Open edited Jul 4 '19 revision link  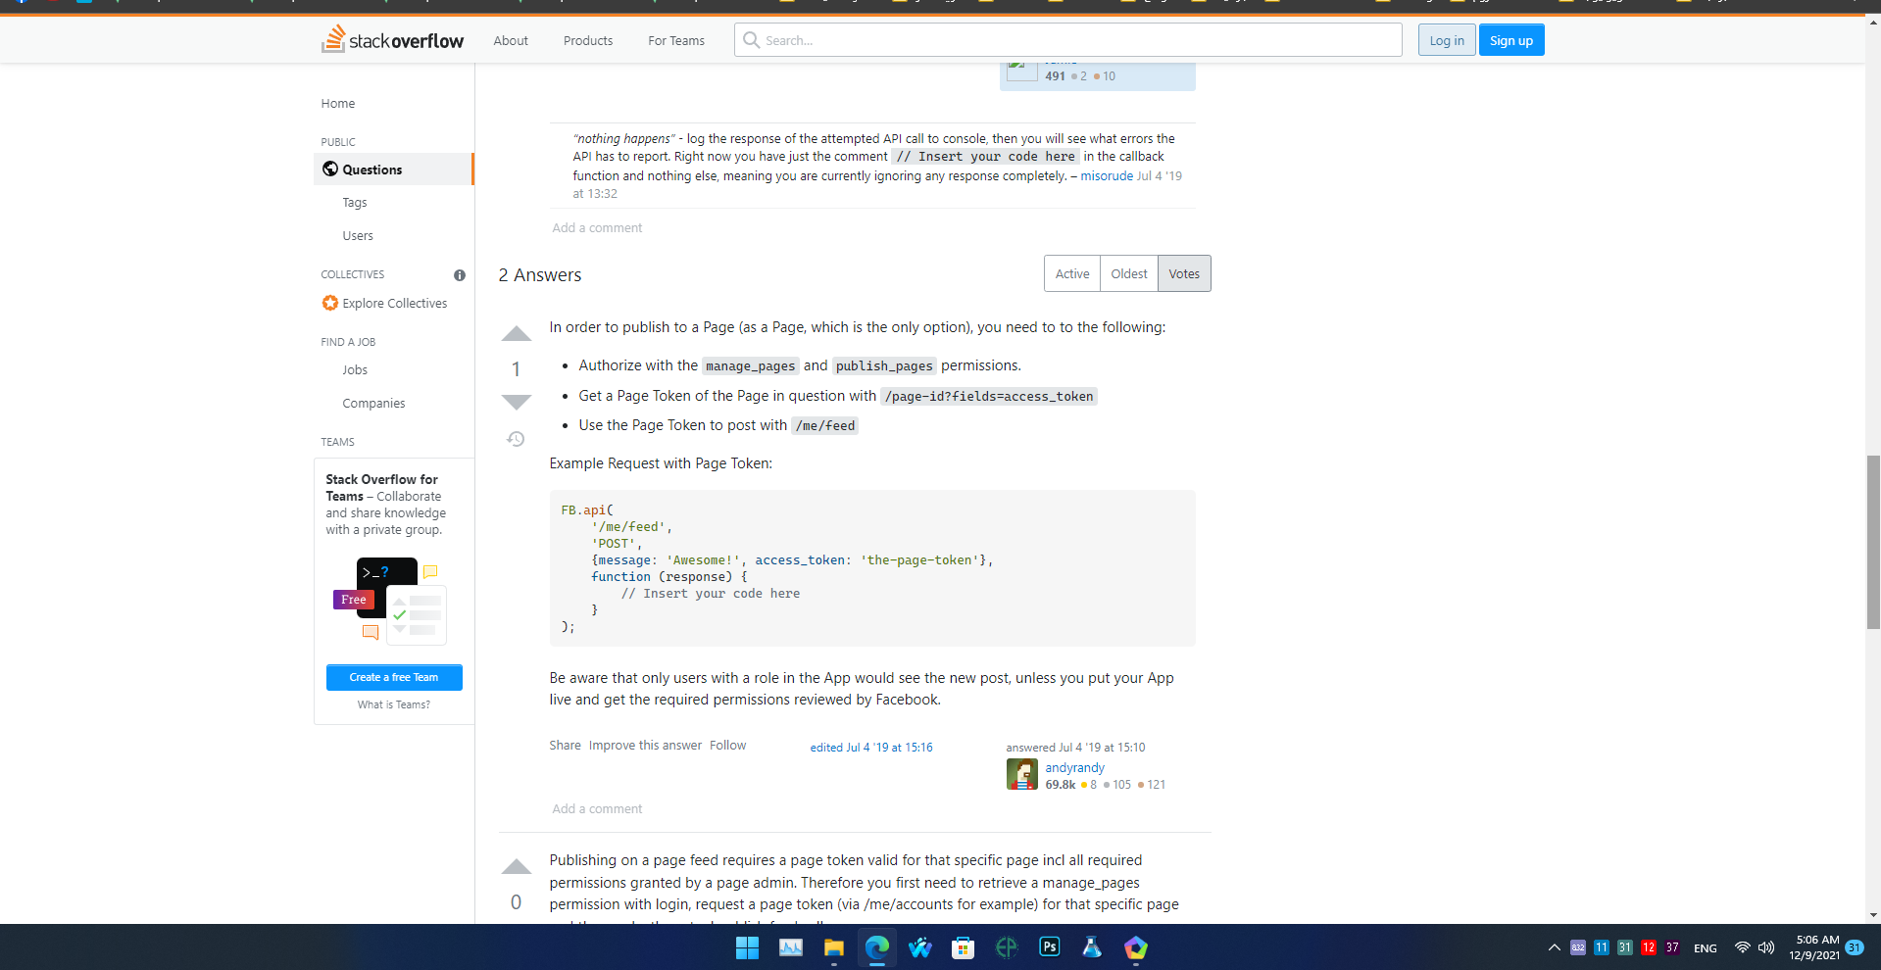tap(871, 748)
